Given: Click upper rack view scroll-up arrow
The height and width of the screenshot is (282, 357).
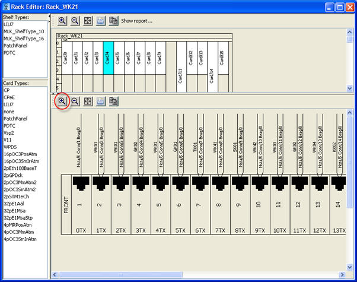Looking at the screenshot, I should coord(350,32).
